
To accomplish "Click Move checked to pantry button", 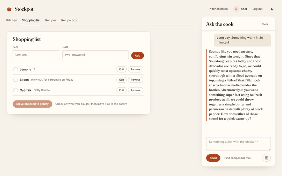I will coord(33,104).
